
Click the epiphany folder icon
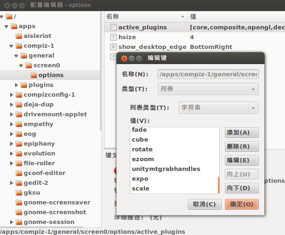[x=19, y=144]
